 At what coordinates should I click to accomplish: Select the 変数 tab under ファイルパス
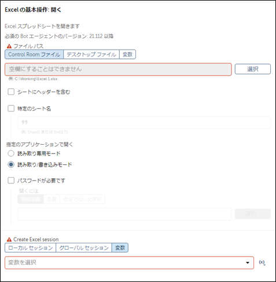point(127,54)
